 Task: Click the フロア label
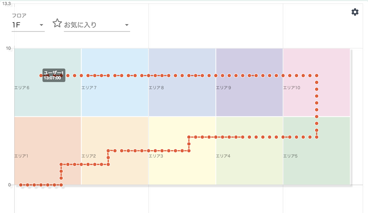[19, 16]
